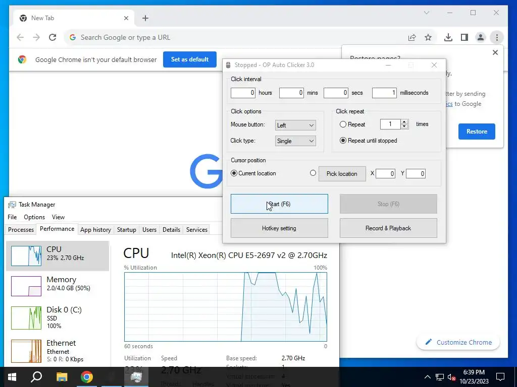The width and height of the screenshot is (517, 387).
Task: Select Ethernet in performance sidebar
Action: [x=58, y=351]
